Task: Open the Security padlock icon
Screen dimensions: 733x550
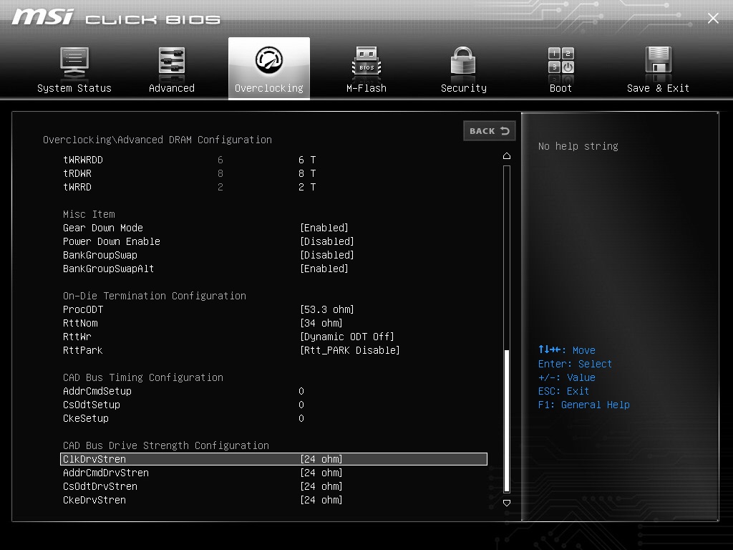Action: [x=463, y=62]
